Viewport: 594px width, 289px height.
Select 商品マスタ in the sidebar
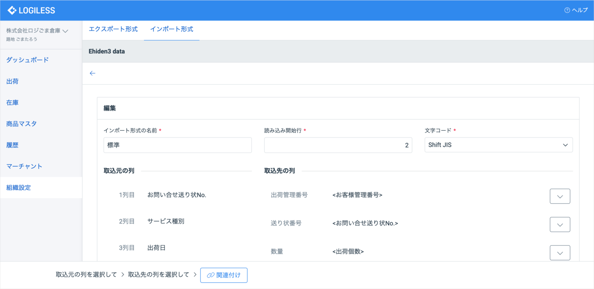(22, 124)
